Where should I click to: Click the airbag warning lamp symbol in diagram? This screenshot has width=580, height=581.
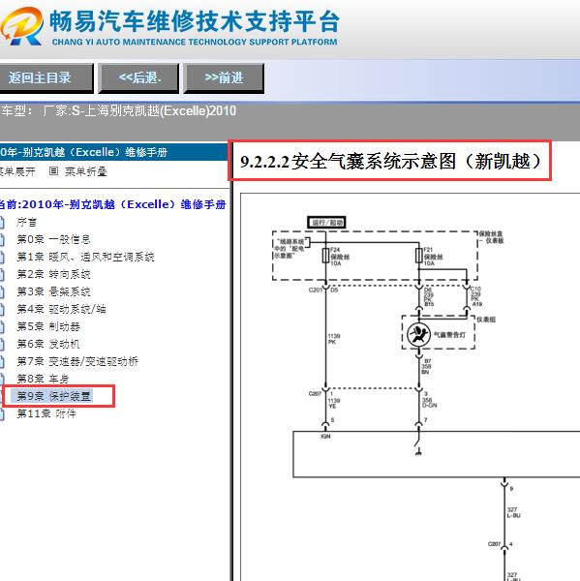coord(418,335)
